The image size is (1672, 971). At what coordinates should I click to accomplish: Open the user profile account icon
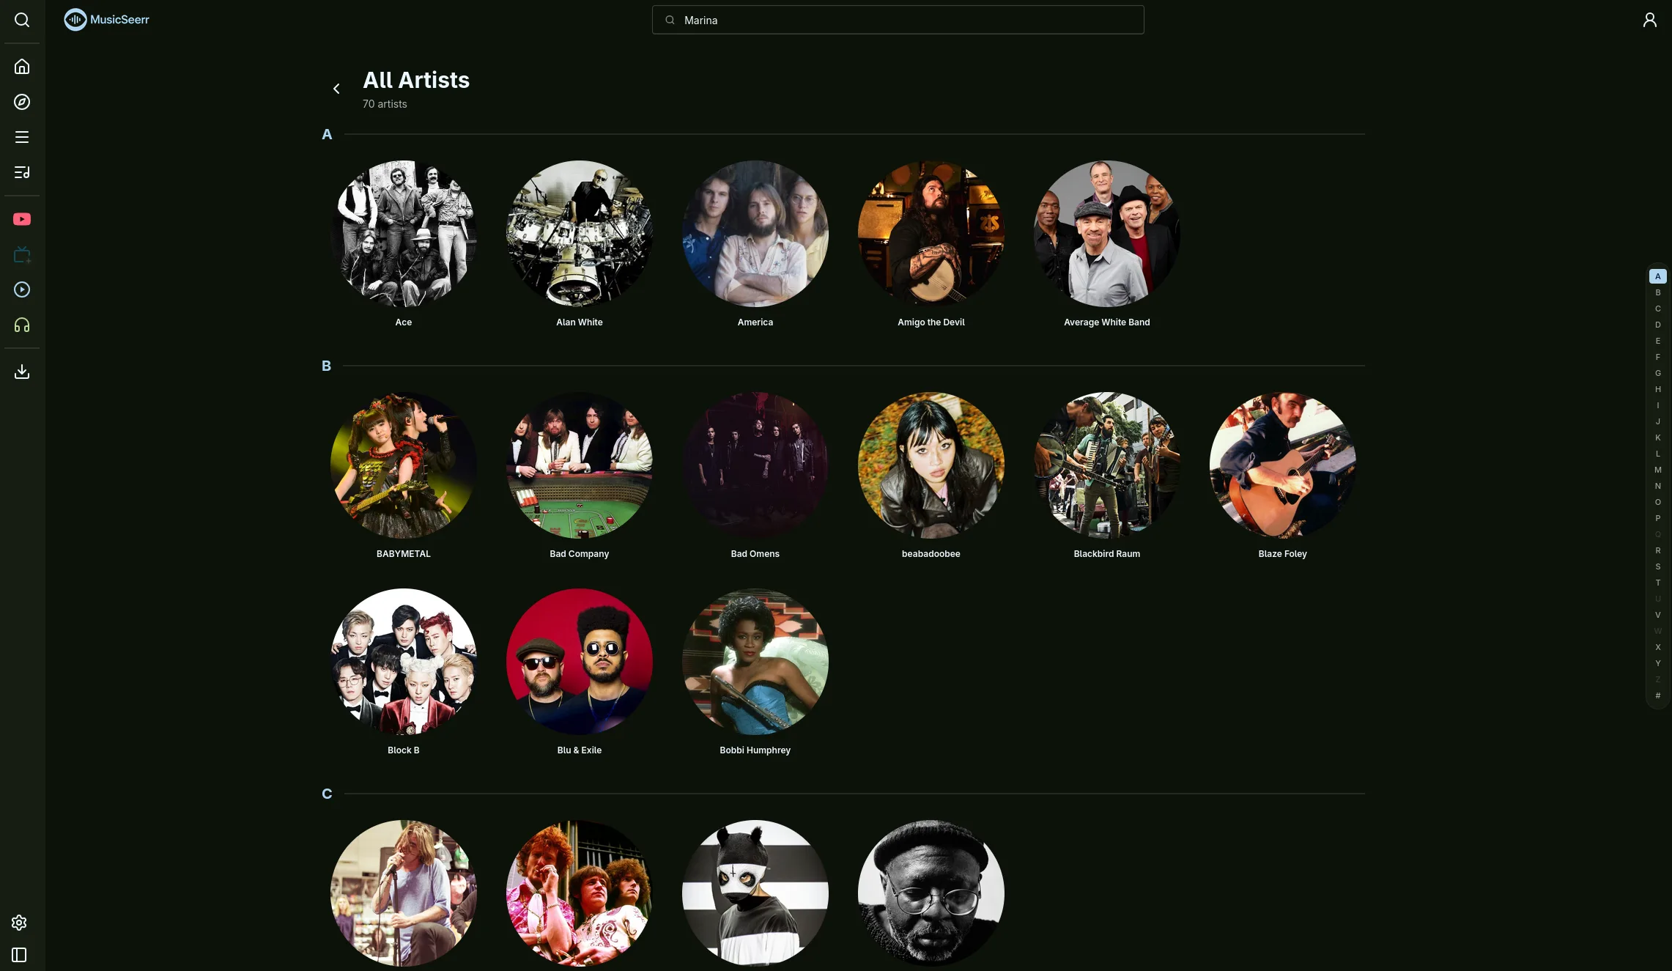pyautogui.click(x=1649, y=19)
